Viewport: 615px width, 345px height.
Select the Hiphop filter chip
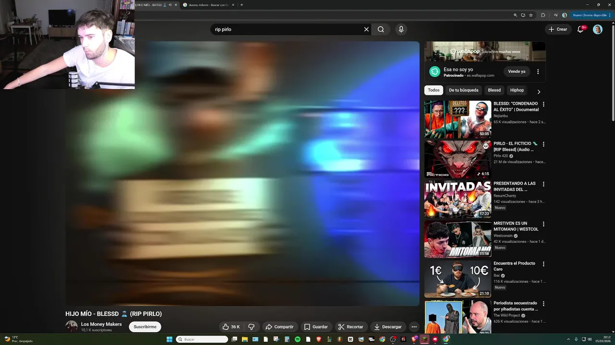pyautogui.click(x=517, y=90)
